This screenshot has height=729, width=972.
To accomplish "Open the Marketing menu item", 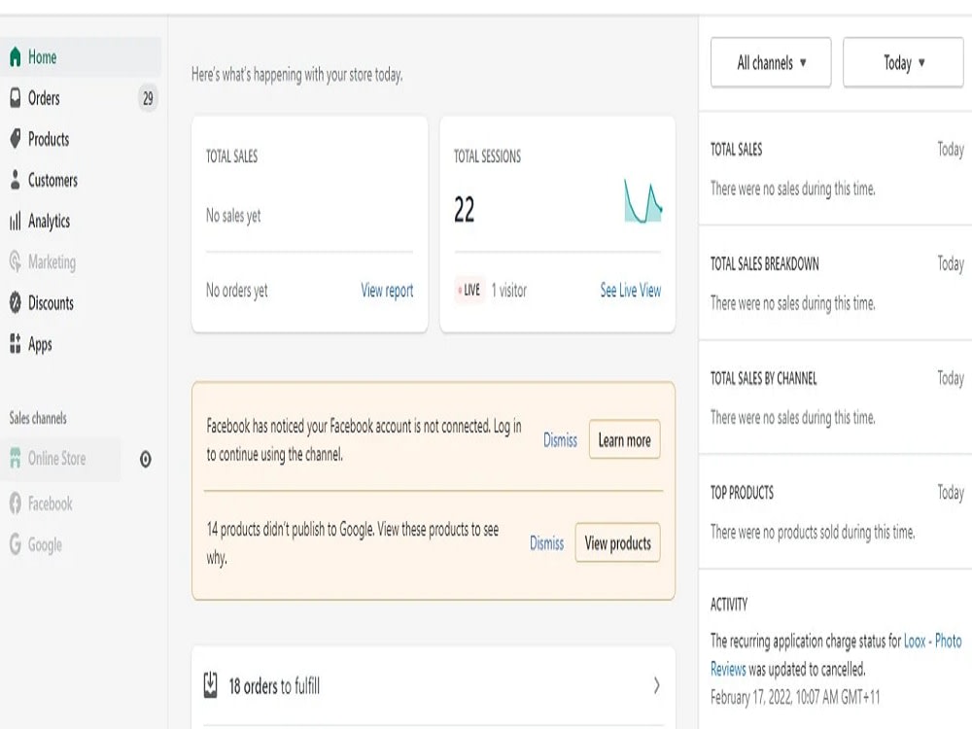I will (52, 262).
